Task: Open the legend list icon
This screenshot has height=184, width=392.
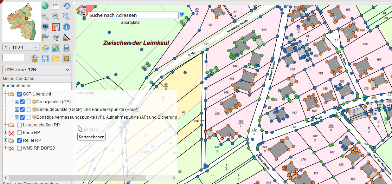Action: [x=56, y=6]
